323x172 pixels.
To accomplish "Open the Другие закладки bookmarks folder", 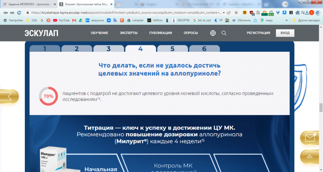I will point(306,20).
